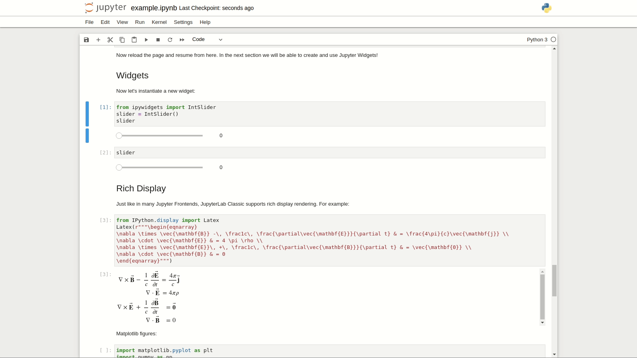Collapse cell 1 output using blue bar
Image resolution: width=637 pixels, height=358 pixels.
(x=87, y=136)
